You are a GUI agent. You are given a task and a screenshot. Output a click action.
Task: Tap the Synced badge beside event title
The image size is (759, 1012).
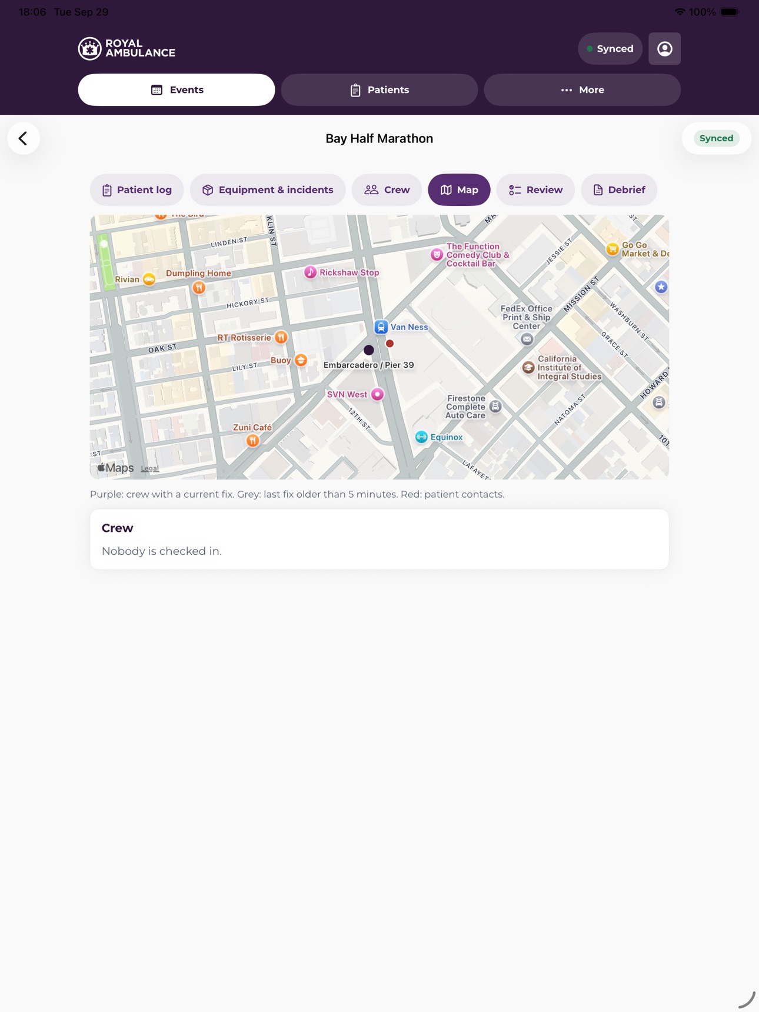tap(716, 138)
